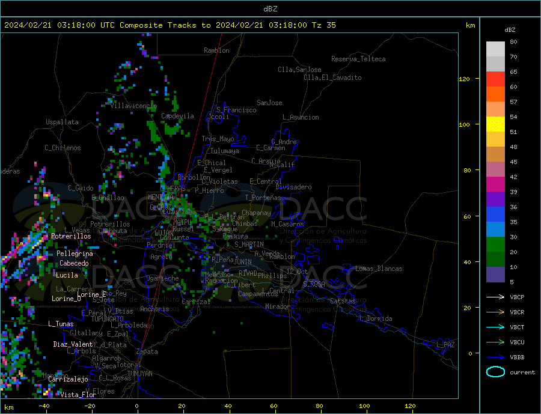Click the white VBCP arrow legend icon
The height and width of the screenshot is (414, 541).
[495, 297]
